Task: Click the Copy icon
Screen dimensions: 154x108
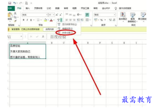Action: (x=15, y=17)
